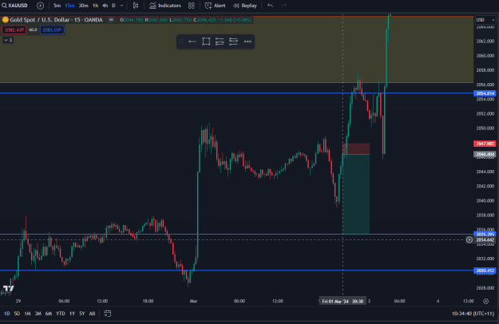Select the horizontal line tool in floating toolbar
The width and height of the screenshot is (499, 324).
(192, 41)
